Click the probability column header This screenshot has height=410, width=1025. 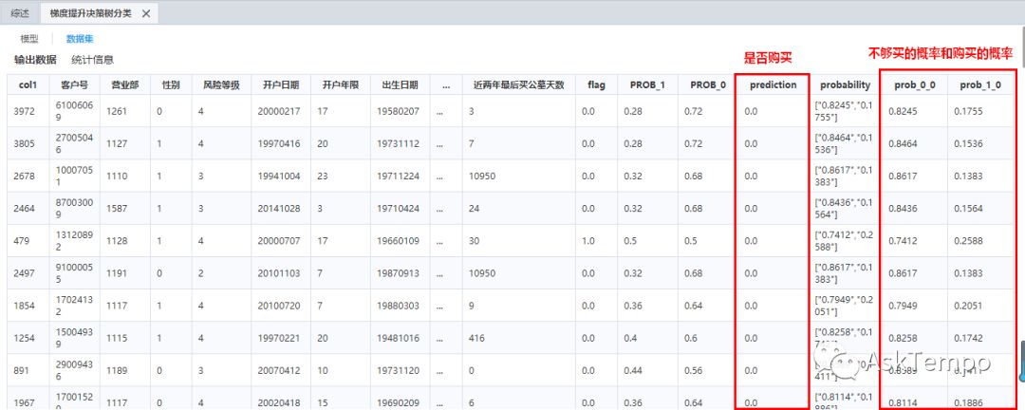(x=846, y=85)
